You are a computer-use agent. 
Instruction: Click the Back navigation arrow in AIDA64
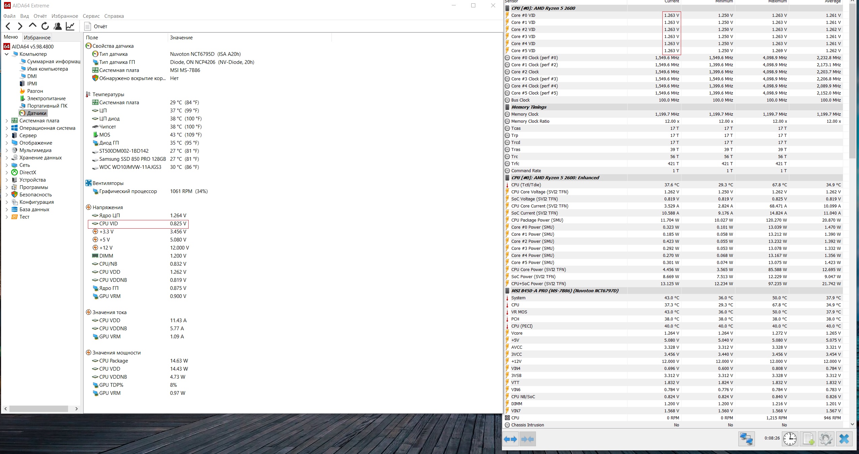point(8,26)
